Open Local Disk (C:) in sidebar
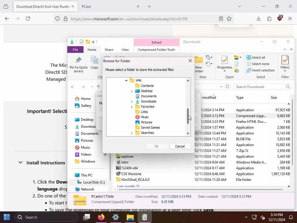This screenshot has width=297, height=223. click(x=91, y=182)
